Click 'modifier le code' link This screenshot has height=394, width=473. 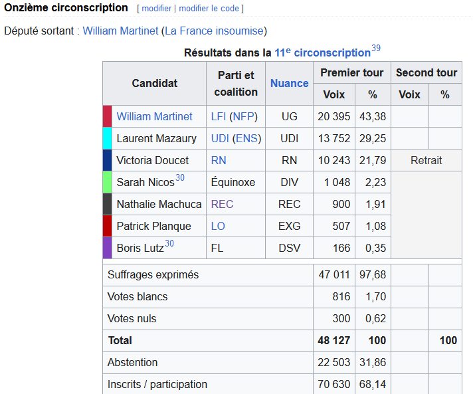pos(209,9)
